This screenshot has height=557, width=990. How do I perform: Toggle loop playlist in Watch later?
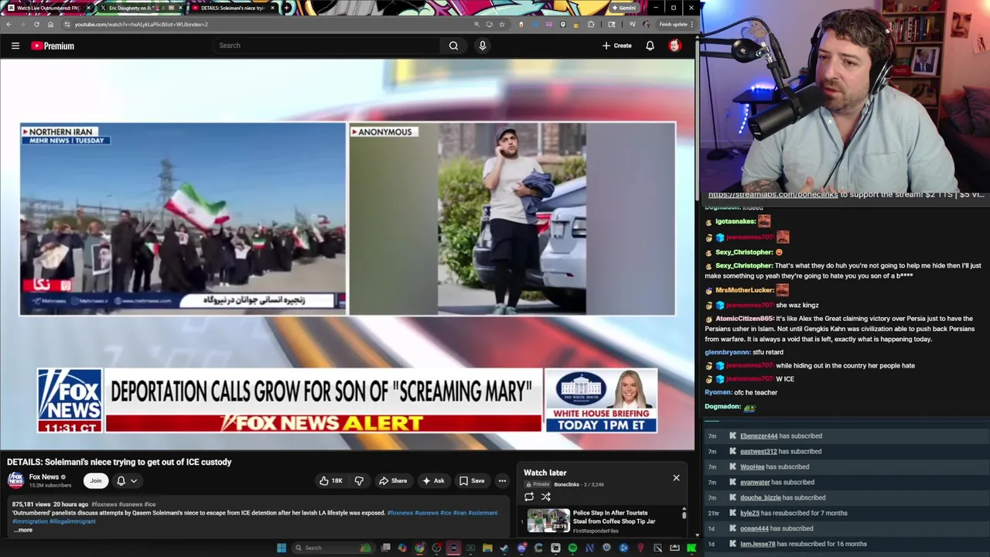pos(529,497)
